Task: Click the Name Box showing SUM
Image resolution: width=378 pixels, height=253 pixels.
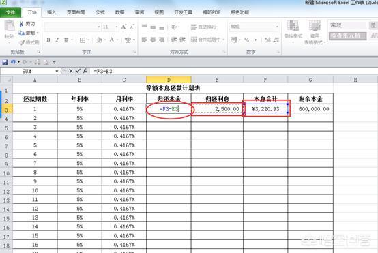Action: point(27,71)
